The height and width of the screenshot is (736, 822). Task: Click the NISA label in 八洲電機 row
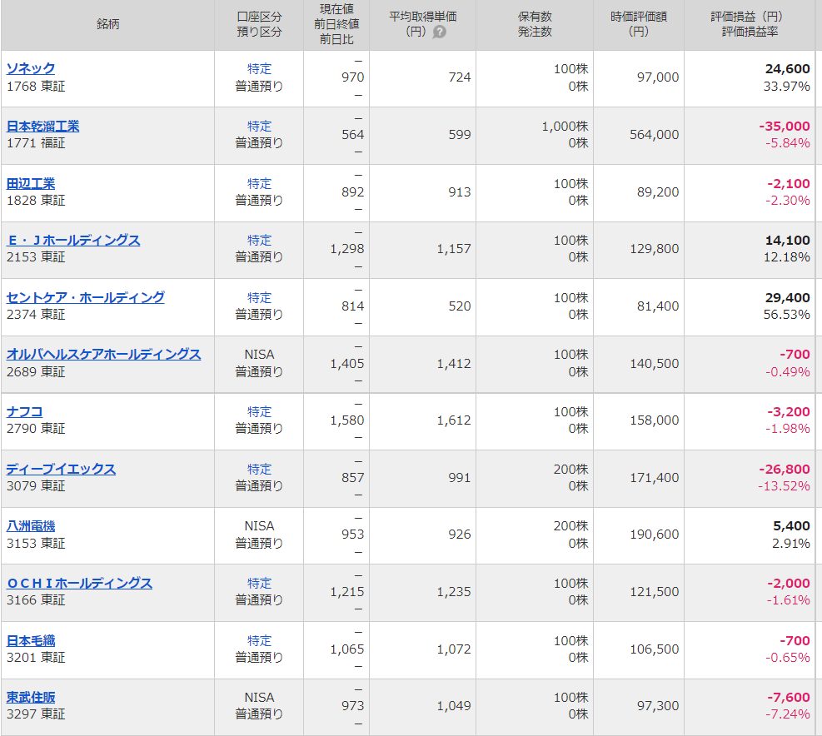tap(259, 526)
